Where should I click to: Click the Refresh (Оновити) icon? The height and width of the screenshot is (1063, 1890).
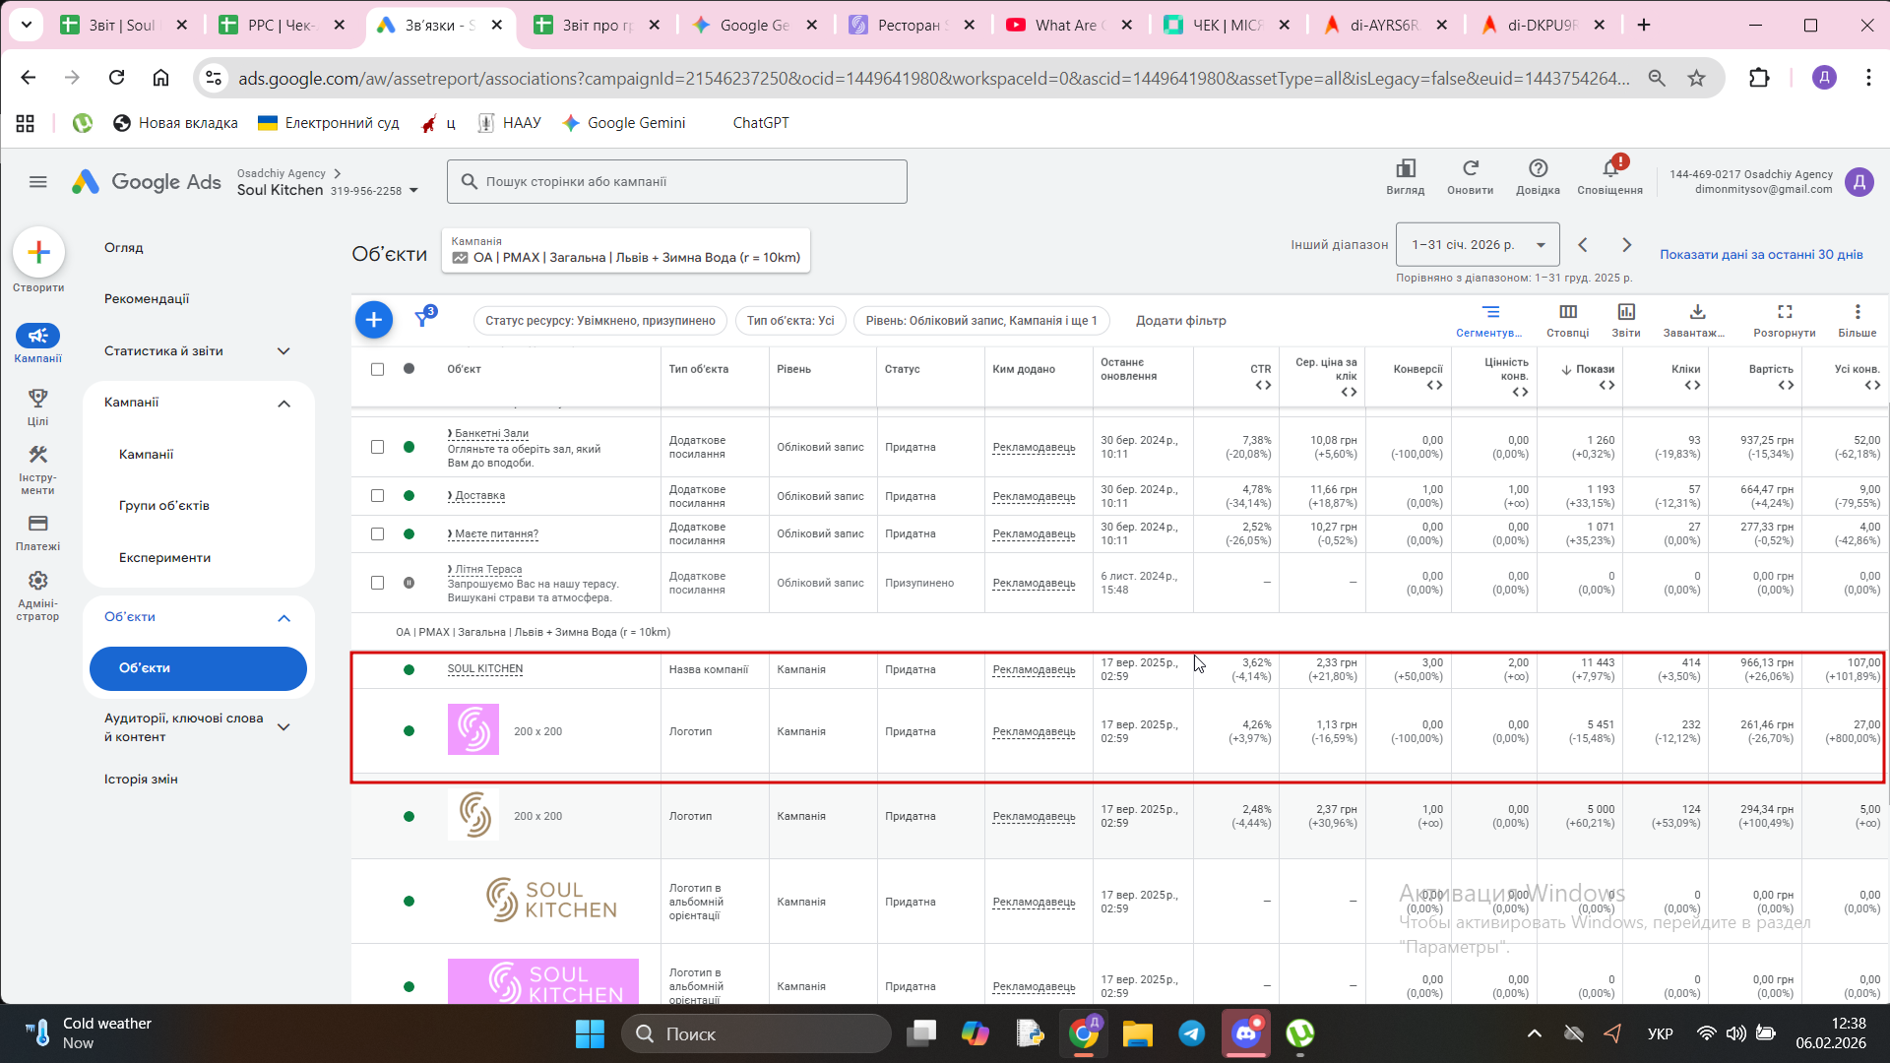1470,175
